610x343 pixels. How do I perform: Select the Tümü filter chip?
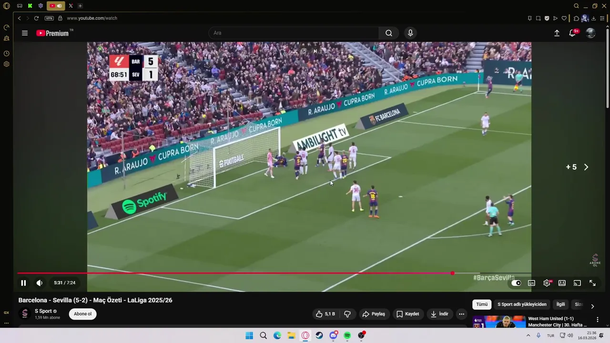click(x=482, y=304)
